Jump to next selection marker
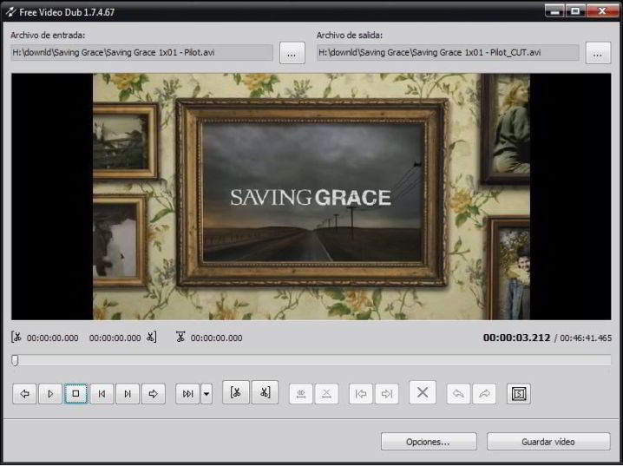 tap(387, 394)
